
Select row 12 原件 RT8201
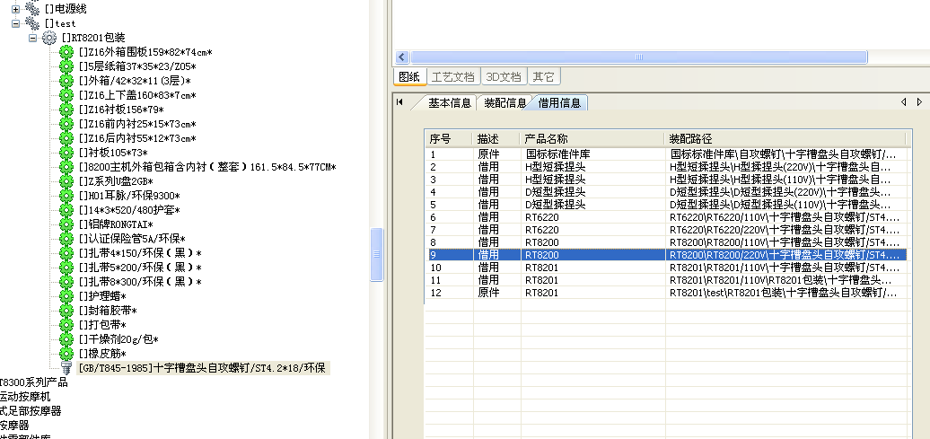click(x=667, y=293)
